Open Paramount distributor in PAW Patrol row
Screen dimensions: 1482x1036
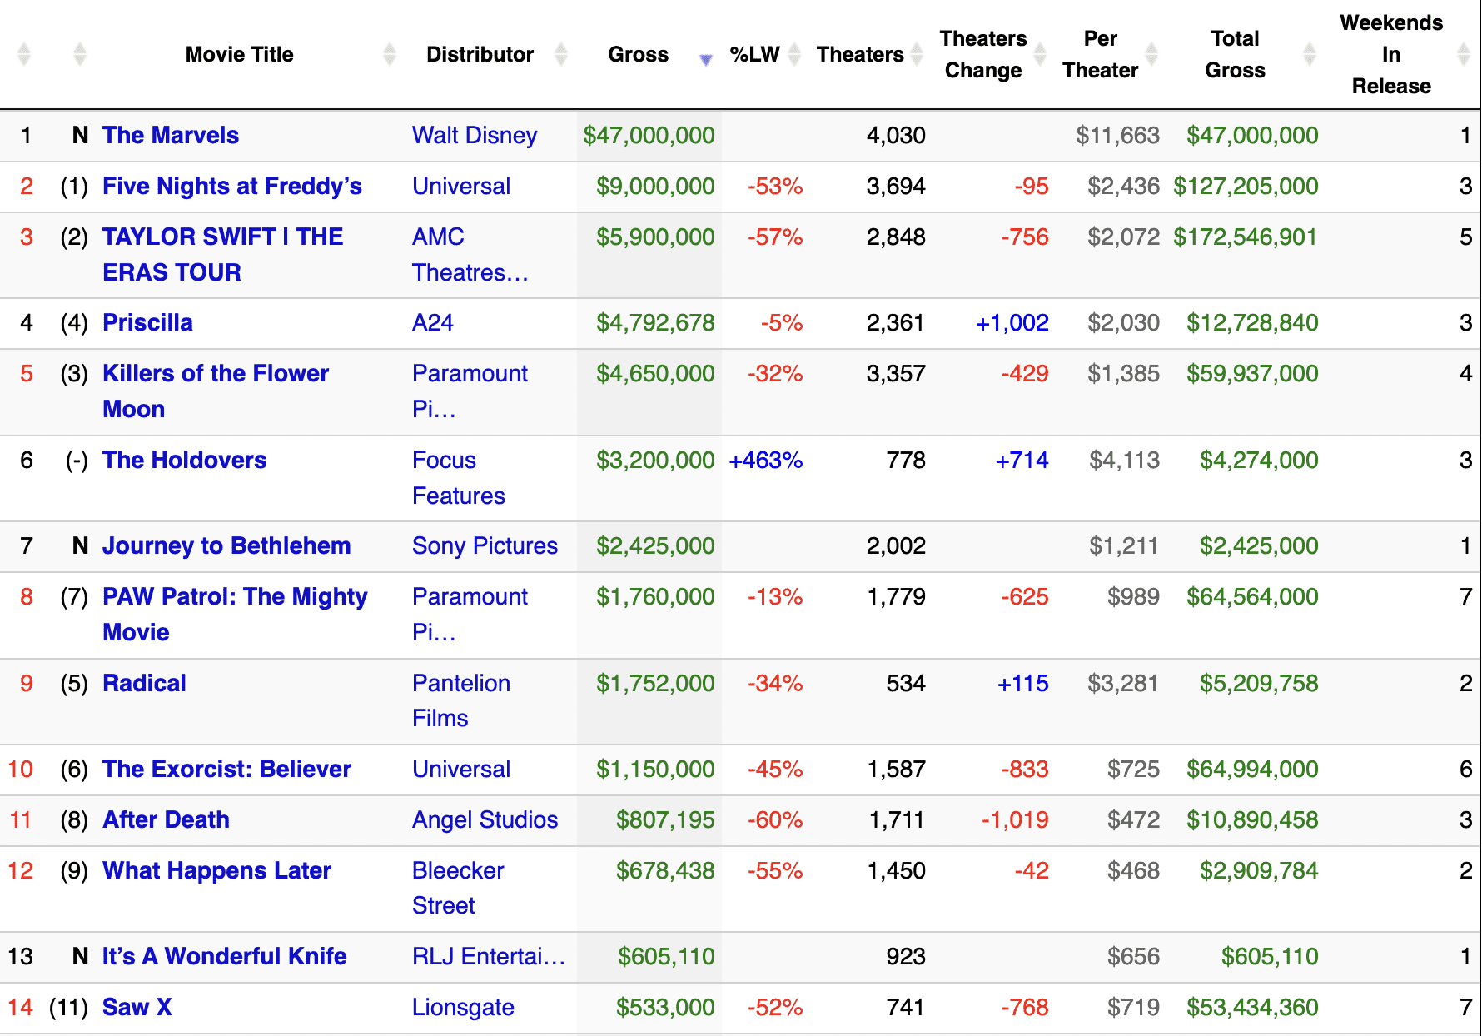click(470, 614)
